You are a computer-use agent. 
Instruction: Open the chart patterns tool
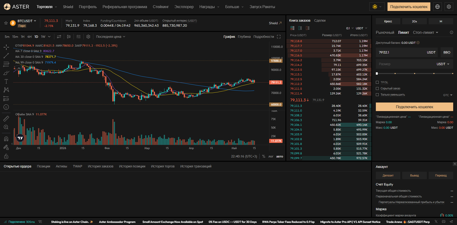[x=6, y=90]
